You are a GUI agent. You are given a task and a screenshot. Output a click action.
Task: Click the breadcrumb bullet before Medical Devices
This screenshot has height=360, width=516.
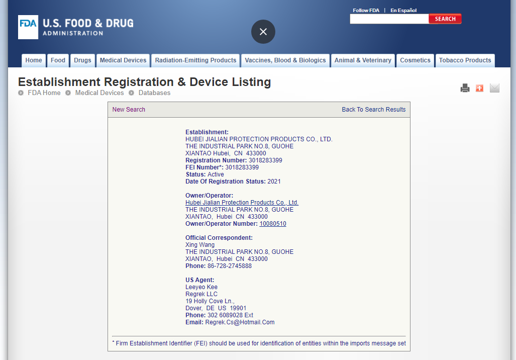tap(68, 93)
